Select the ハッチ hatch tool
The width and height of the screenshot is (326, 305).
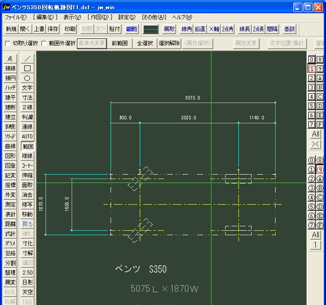[x=10, y=88]
